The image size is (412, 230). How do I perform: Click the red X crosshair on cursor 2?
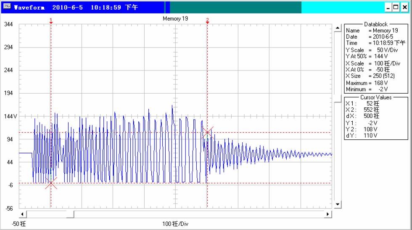pyautogui.click(x=207, y=133)
